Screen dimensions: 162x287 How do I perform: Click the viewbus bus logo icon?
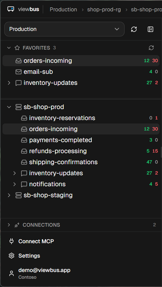(11, 9)
